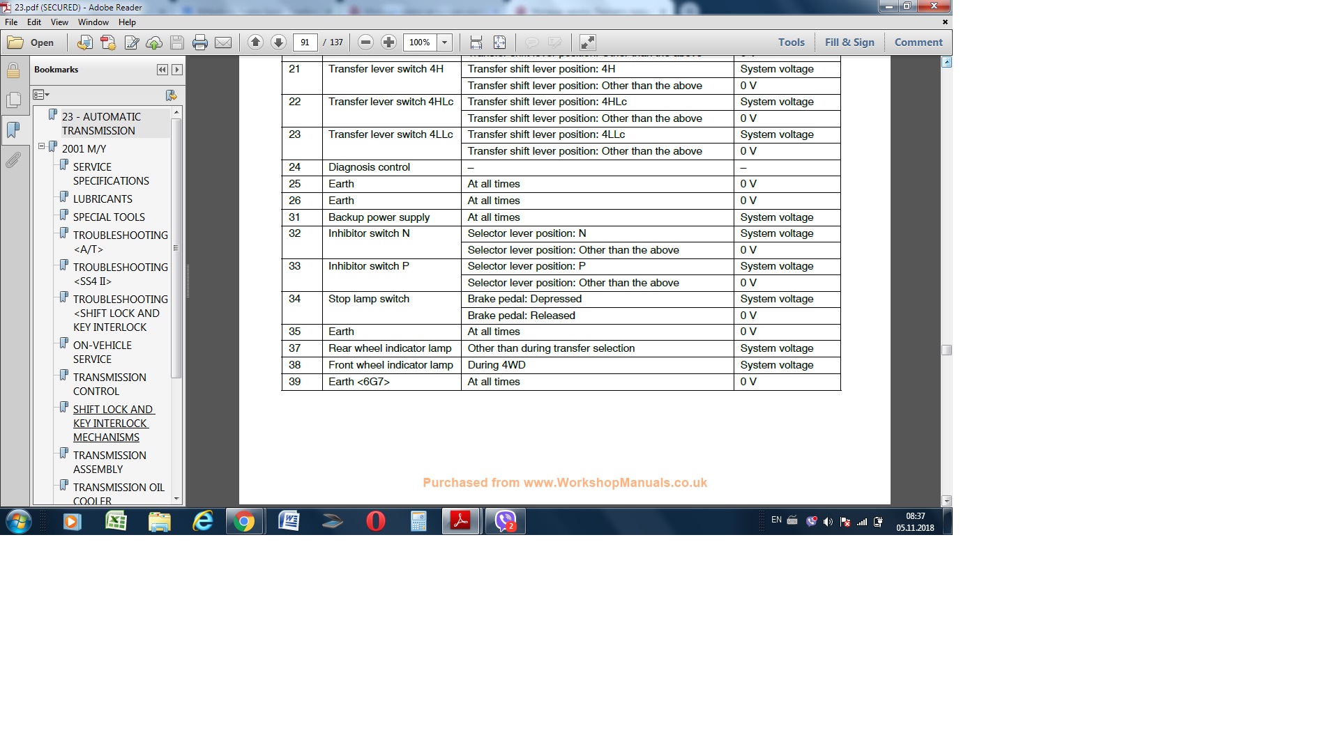Open the LUBRICANTS bookmark
This screenshot has height=744, width=1332.
[x=103, y=199]
